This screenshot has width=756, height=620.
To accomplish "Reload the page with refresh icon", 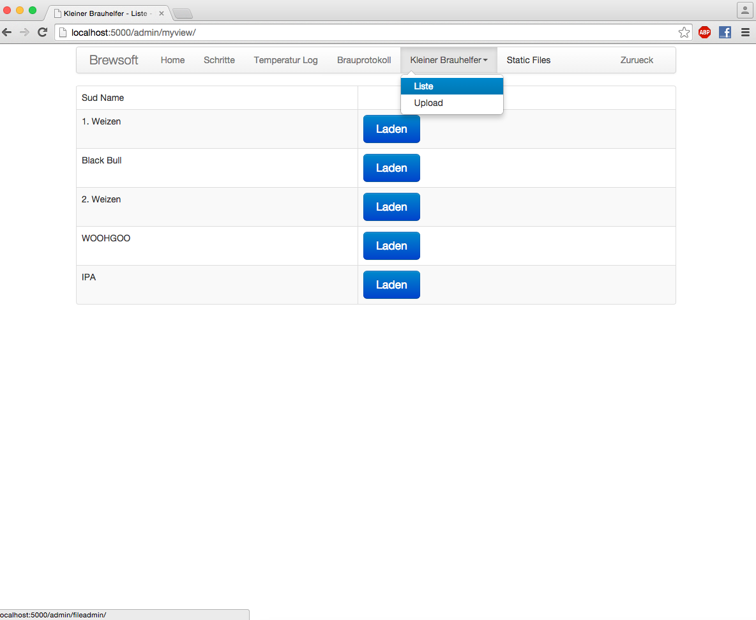I will tap(43, 32).
